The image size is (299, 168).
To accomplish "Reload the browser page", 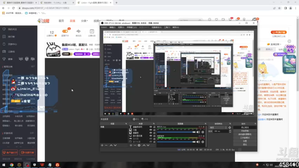I will [x=13, y=8].
